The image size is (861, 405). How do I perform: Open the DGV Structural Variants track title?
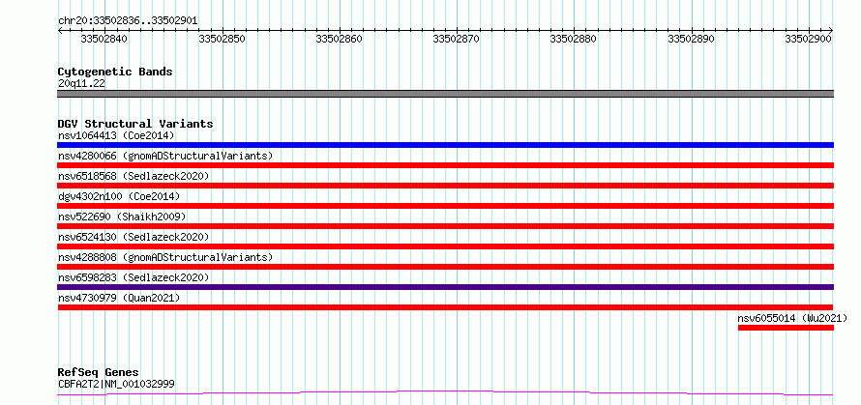tap(135, 124)
